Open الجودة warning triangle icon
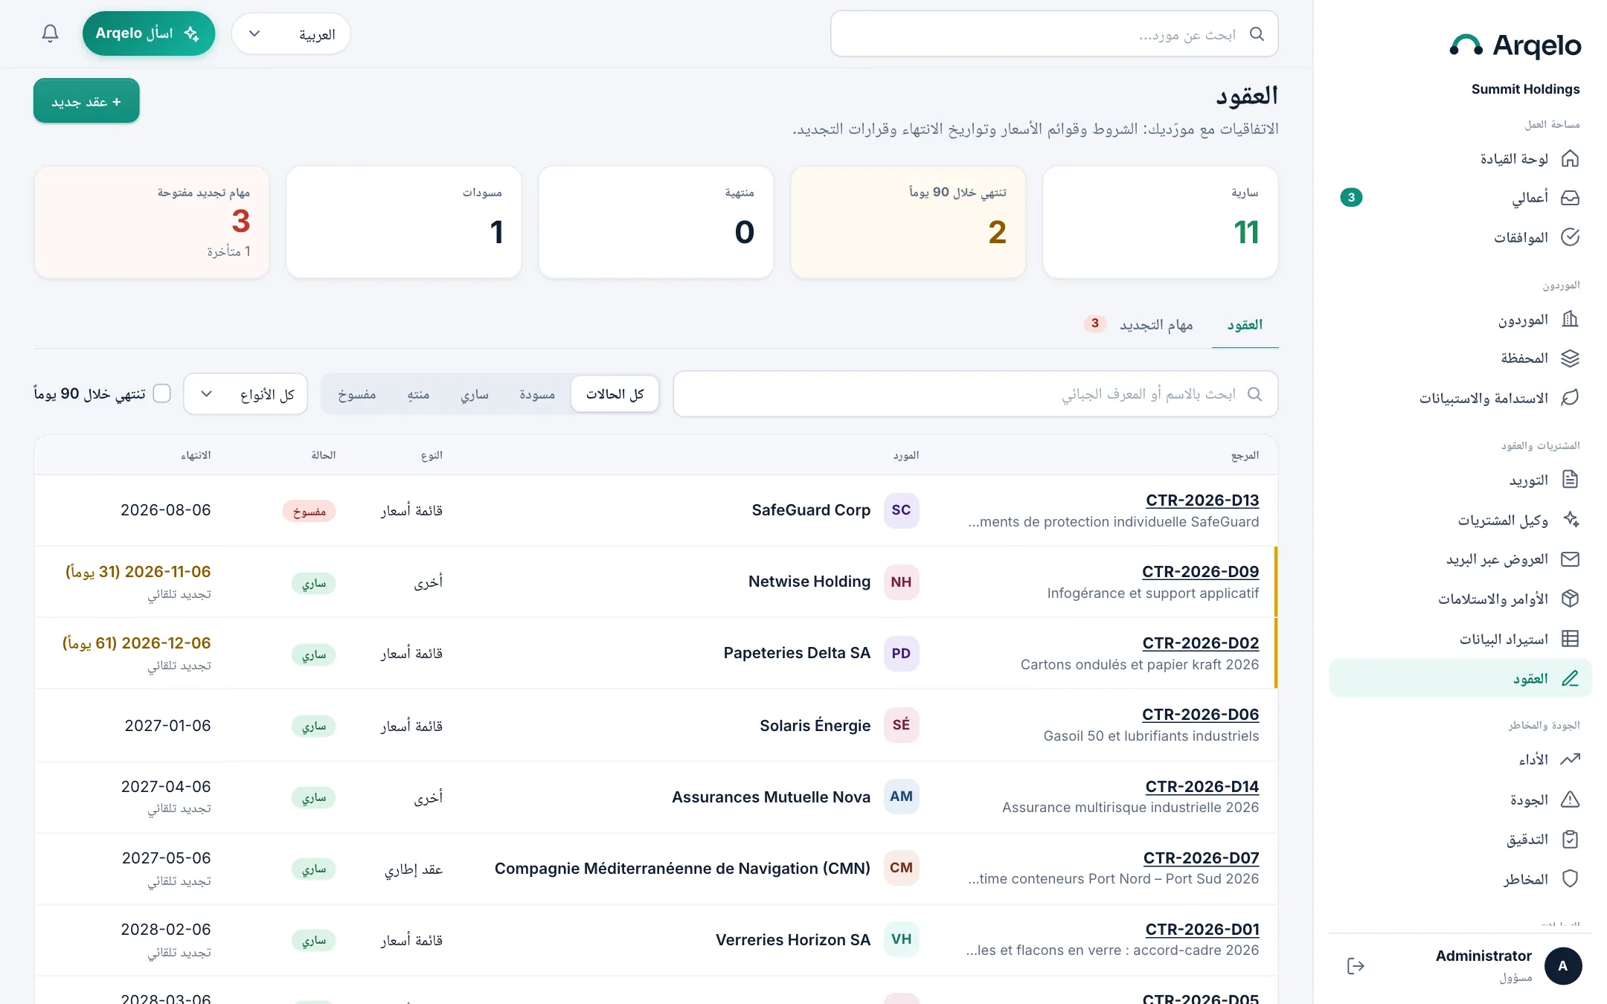This screenshot has height=1004, width=1607. tap(1570, 799)
